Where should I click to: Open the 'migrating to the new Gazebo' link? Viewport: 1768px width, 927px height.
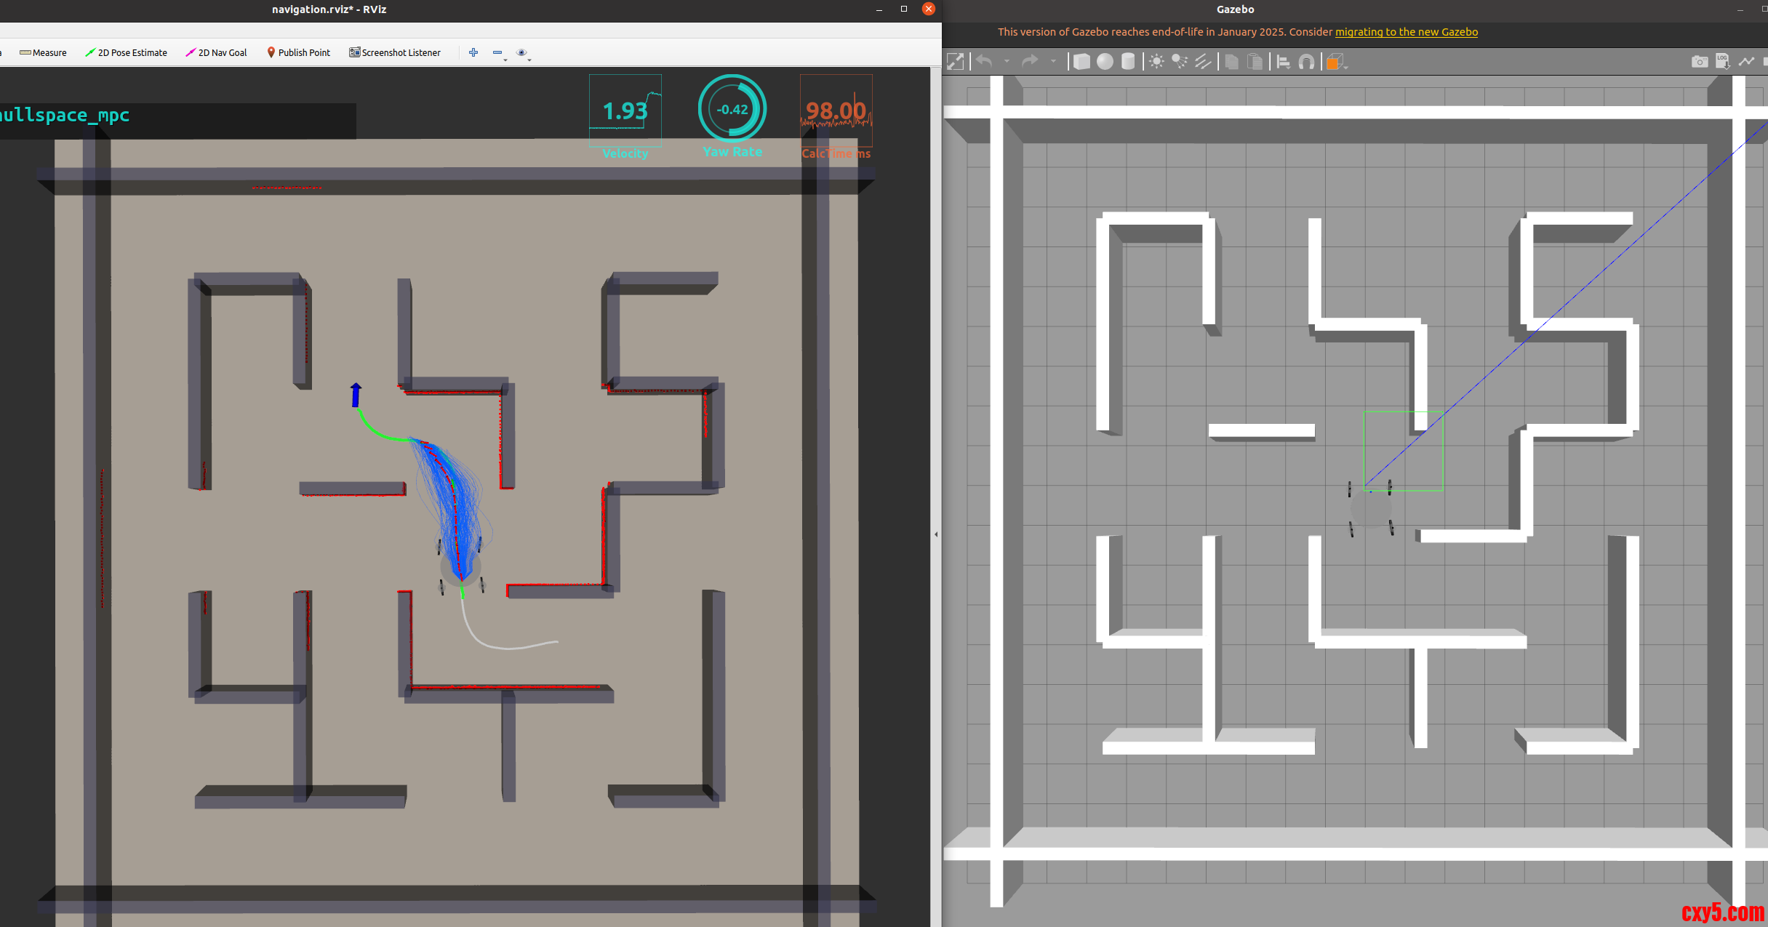tap(1406, 32)
